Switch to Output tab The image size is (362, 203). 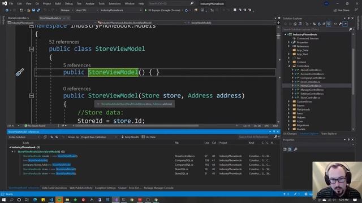click(x=122, y=188)
